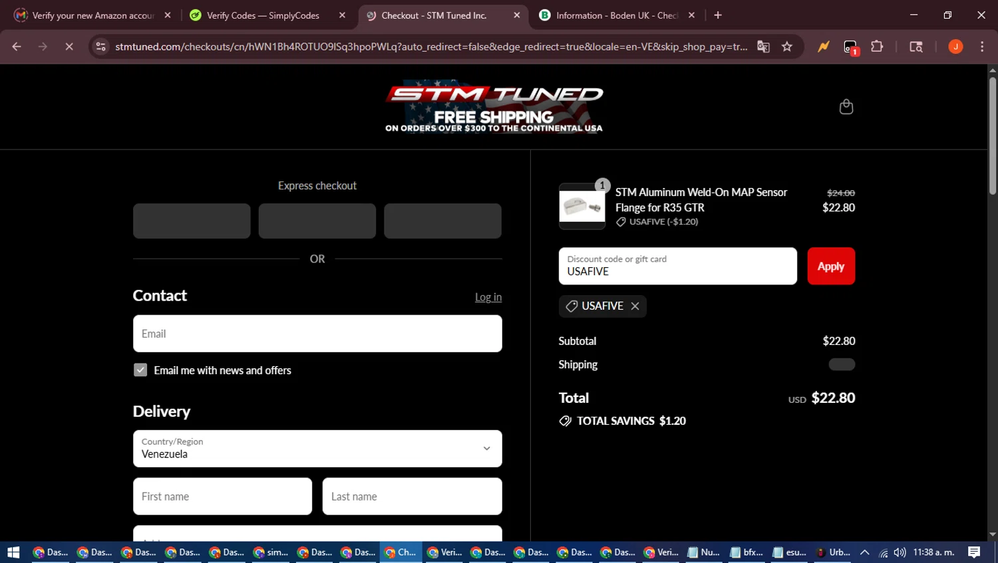The width and height of the screenshot is (998, 563).
Task: Close the SimplyCodes tab
Action: (342, 15)
